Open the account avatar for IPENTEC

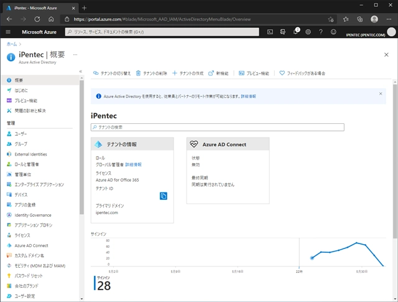pyautogui.click(x=391, y=32)
